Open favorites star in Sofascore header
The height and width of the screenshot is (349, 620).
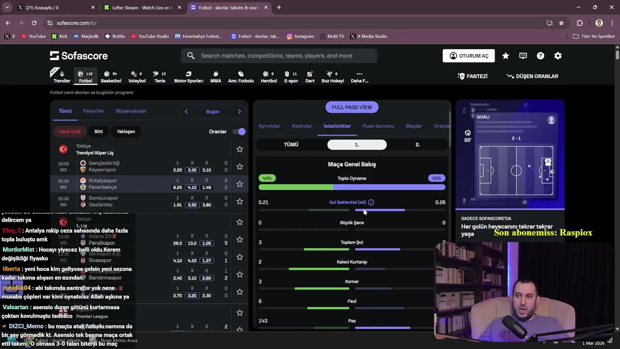click(x=506, y=56)
